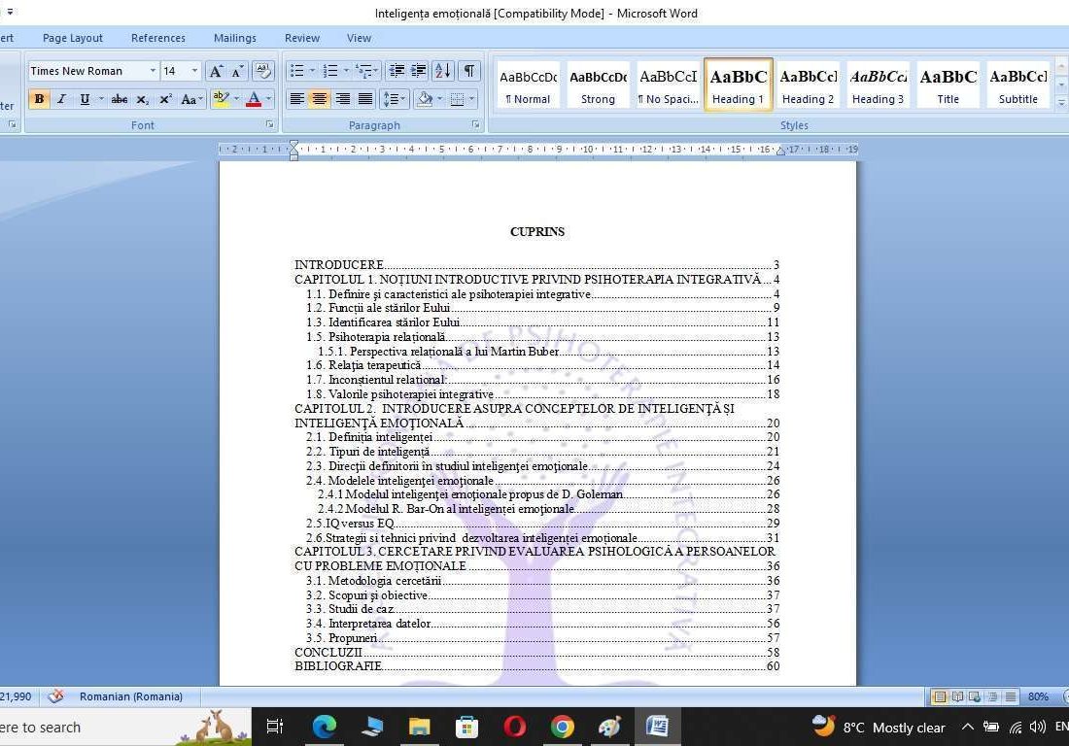The height and width of the screenshot is (746, 1069).
Task: Switch to the Review ribbon tab
Action: pyautogui.click(x=301, y=38)
